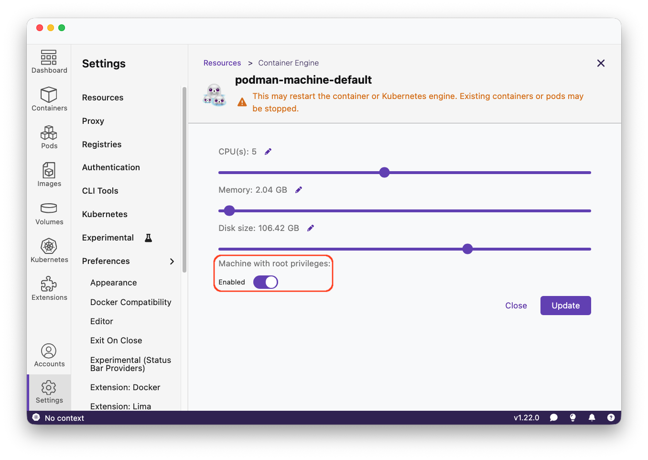
Task: Disable the root privileges toggle
Action: point(265,282)
